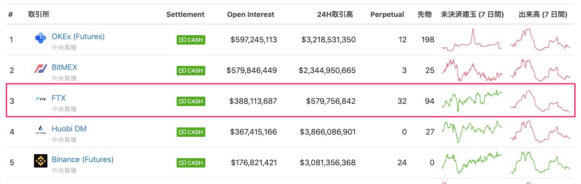The width and height of the screenshot is (581, 184).
Task: Click the BitMEX logo icon
Action: coord(41,69)
